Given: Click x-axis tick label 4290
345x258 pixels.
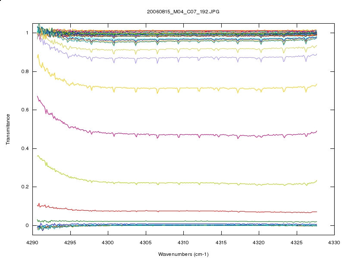Looking at the screenshot, I should tap(32, 243).
